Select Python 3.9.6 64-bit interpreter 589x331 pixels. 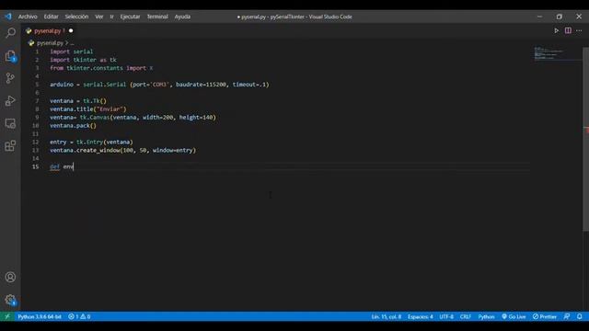(40, 316)
